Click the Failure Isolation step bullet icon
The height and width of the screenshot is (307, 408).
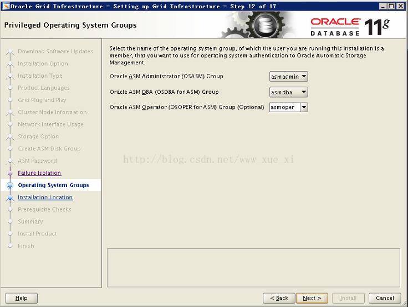click(x=10, y=173)
